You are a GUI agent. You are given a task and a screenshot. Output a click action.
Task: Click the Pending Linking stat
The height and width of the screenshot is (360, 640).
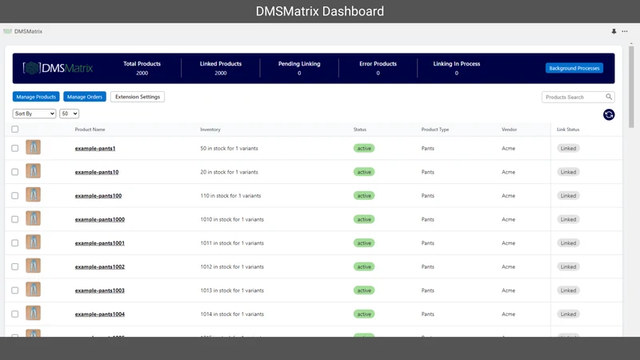coord(299,68)
